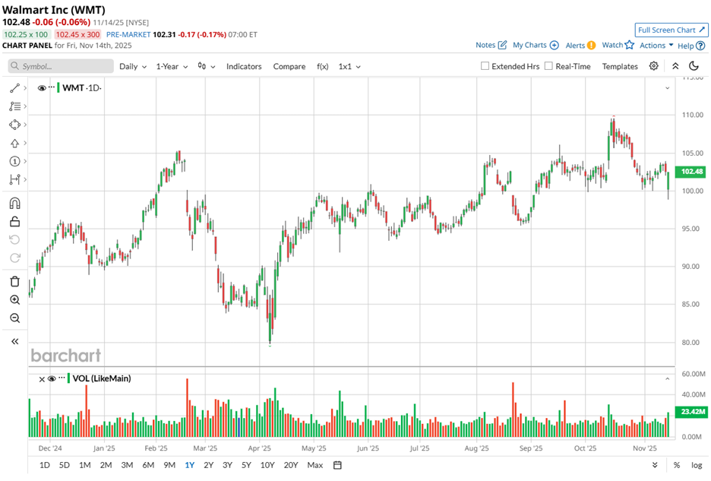Image resolution: width=711 pixels, height=481 pixels.
Task: Open the Templates button
Action: point(620,66)
